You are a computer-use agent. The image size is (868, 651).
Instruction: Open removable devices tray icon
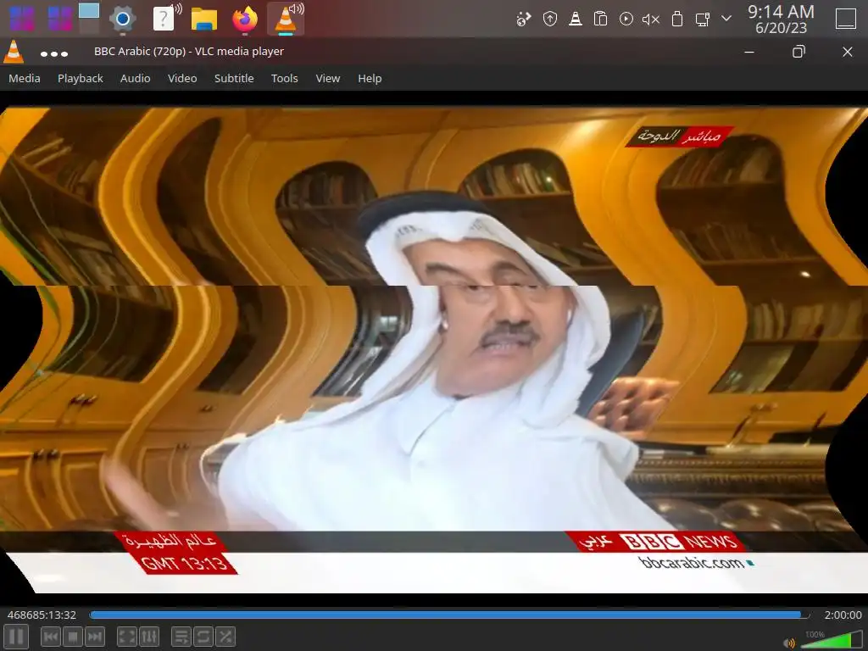(x=676, y=19)
